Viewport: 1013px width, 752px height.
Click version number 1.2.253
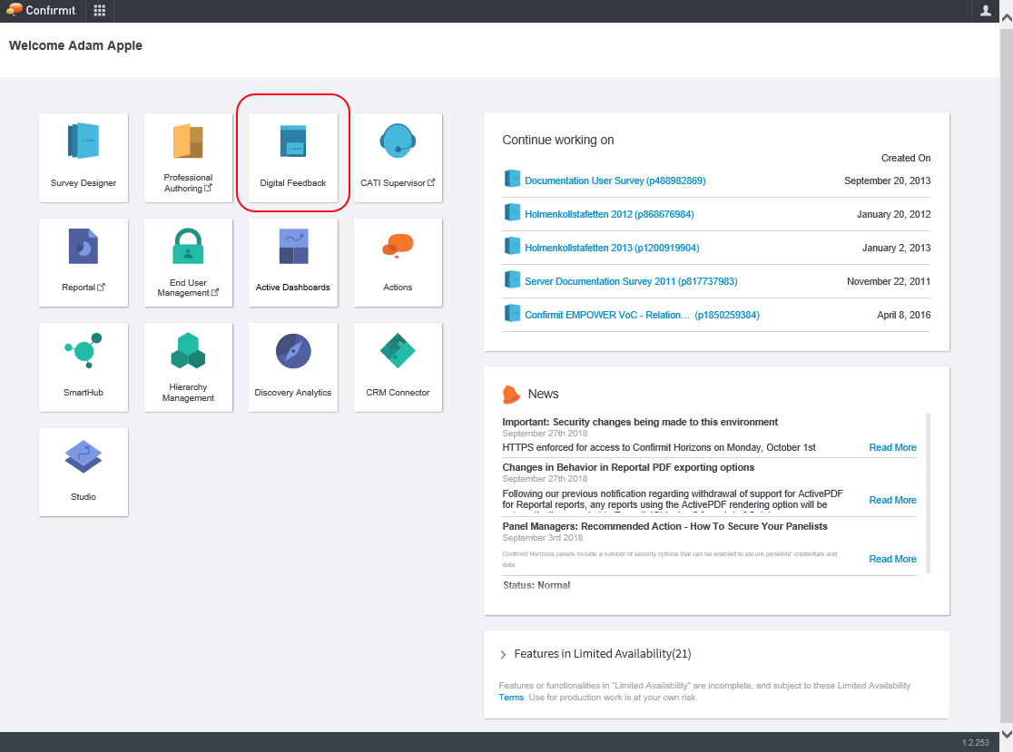pyautogui.click(x=976, y=743)
